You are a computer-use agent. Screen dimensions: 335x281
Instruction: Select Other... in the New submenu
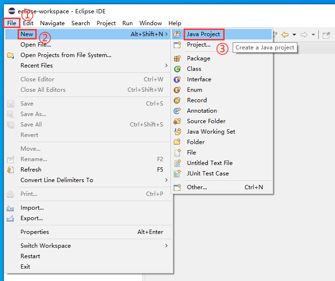[x=197, y=187]
